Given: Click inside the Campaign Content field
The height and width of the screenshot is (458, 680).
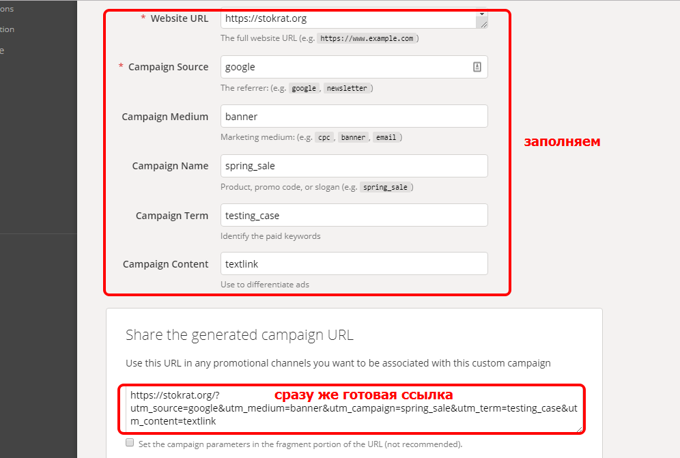Looking at the screenshot, I should 354,264.
